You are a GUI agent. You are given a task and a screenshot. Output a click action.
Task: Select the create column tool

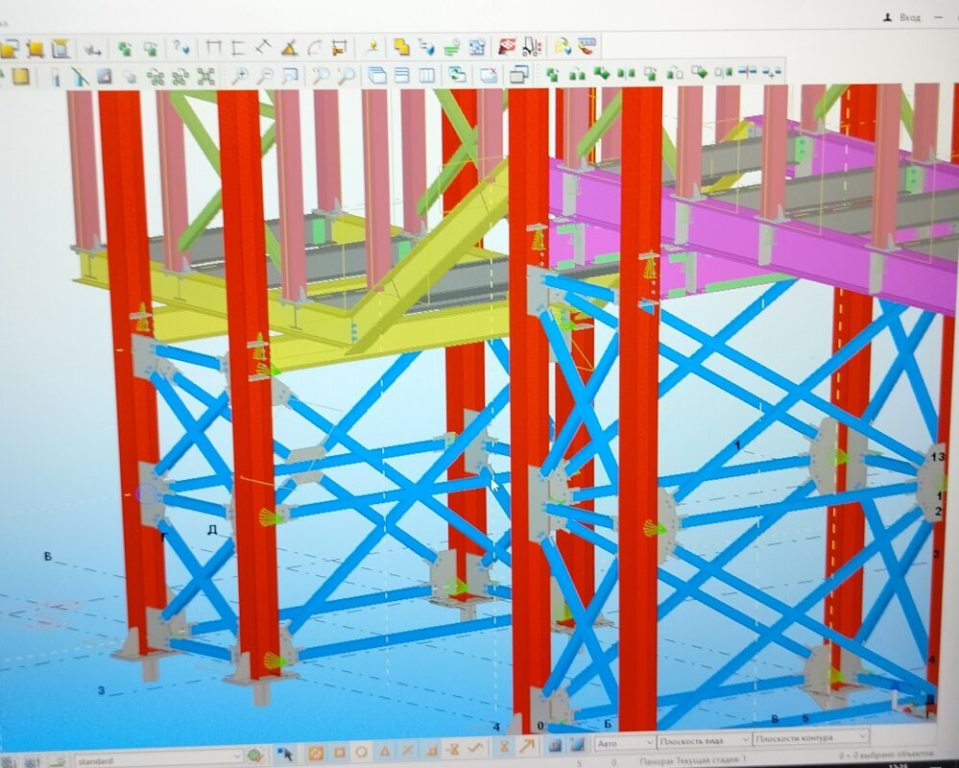coord(57,76)
